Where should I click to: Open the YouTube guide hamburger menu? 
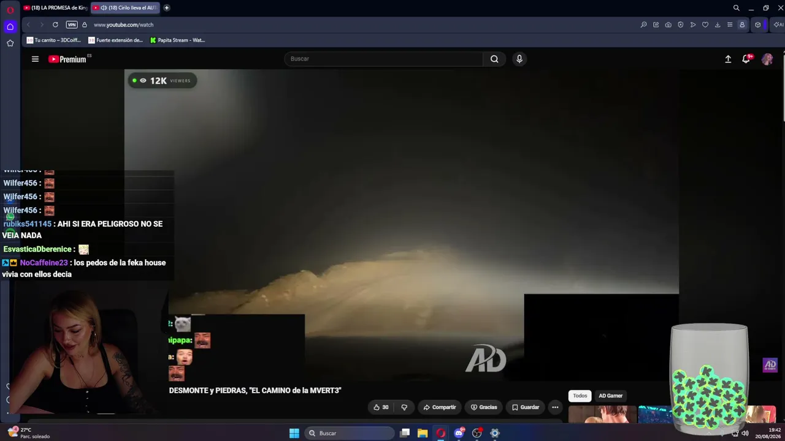click(35, 59)
